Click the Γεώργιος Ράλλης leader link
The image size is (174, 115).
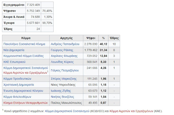click(62, 50)
